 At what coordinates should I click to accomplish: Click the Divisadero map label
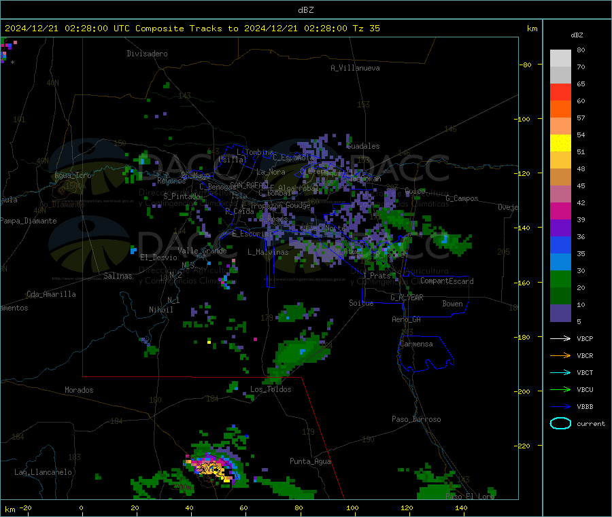pyautogui.click(x=147, y=54)
